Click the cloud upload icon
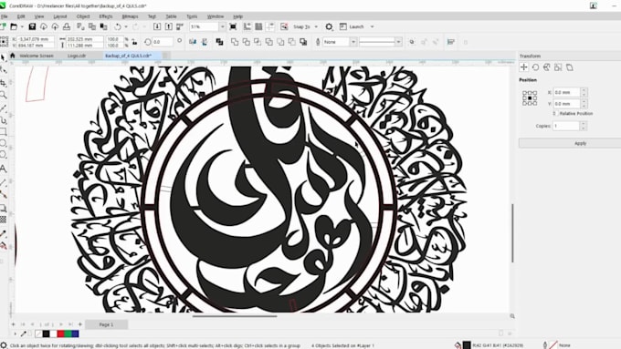Image resolution: width=621 pixels, height=349 pixels. pyautogui.click(x=55, y=26)
